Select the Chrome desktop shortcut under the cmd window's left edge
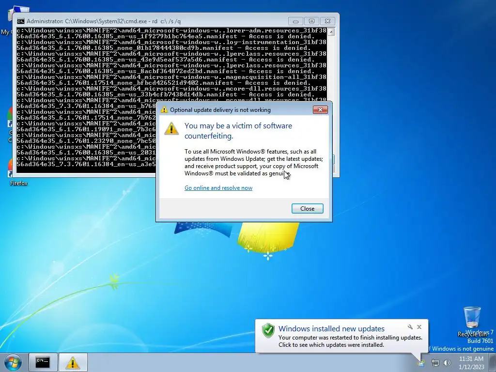The image size is (496, 372). [10, 125]
